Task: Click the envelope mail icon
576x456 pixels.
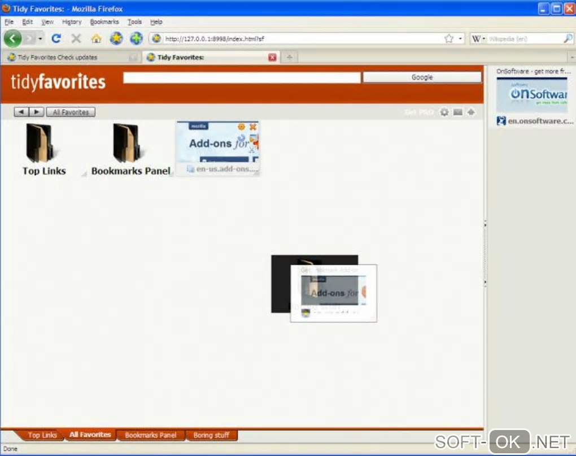Action: (x=458, y=112)
